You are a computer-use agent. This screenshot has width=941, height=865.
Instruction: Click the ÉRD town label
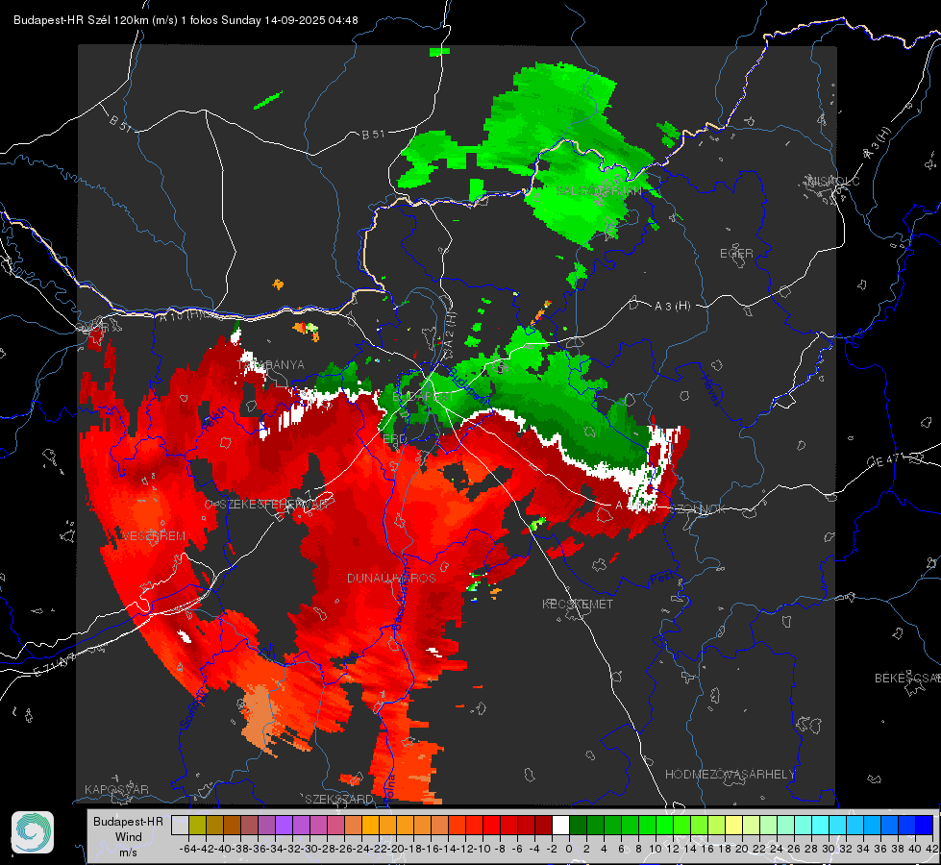pos(394,439)
